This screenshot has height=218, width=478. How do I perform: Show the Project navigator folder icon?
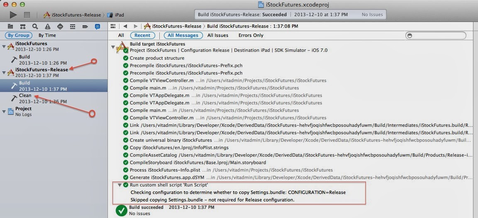click(x=10, y=27)
